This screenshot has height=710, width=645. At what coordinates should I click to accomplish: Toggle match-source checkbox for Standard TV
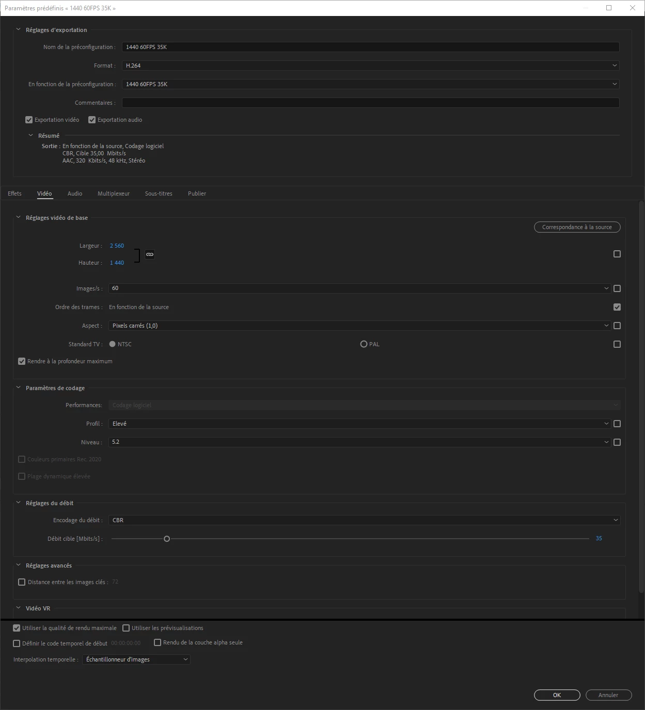click(617, 344)
